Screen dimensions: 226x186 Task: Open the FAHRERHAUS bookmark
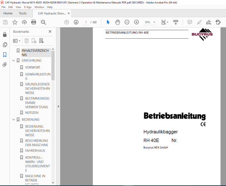coord(35,151)
